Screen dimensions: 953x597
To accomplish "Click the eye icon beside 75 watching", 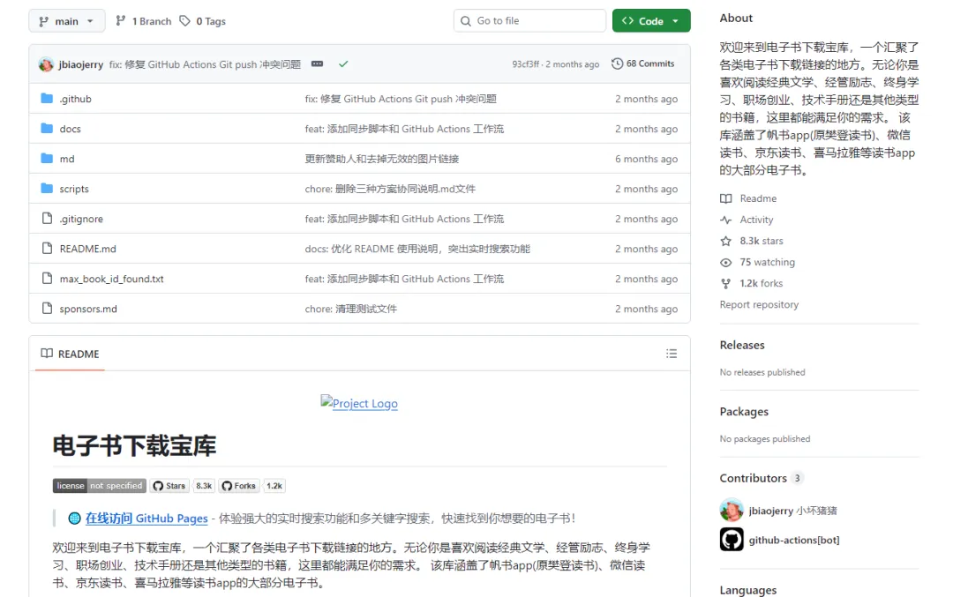I will pos(725,263).
